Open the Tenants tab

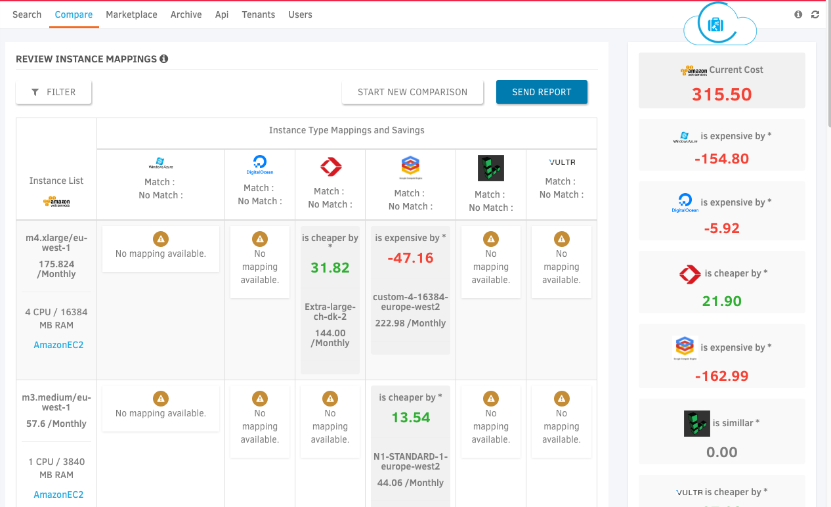[x=259, y=14]
